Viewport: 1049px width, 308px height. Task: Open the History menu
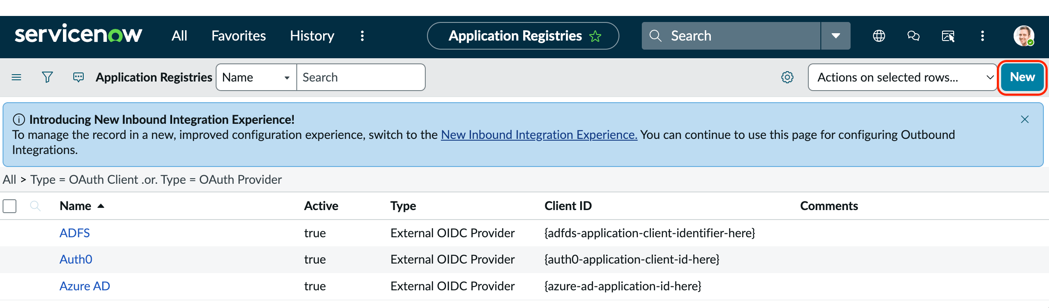pos(312,36)
